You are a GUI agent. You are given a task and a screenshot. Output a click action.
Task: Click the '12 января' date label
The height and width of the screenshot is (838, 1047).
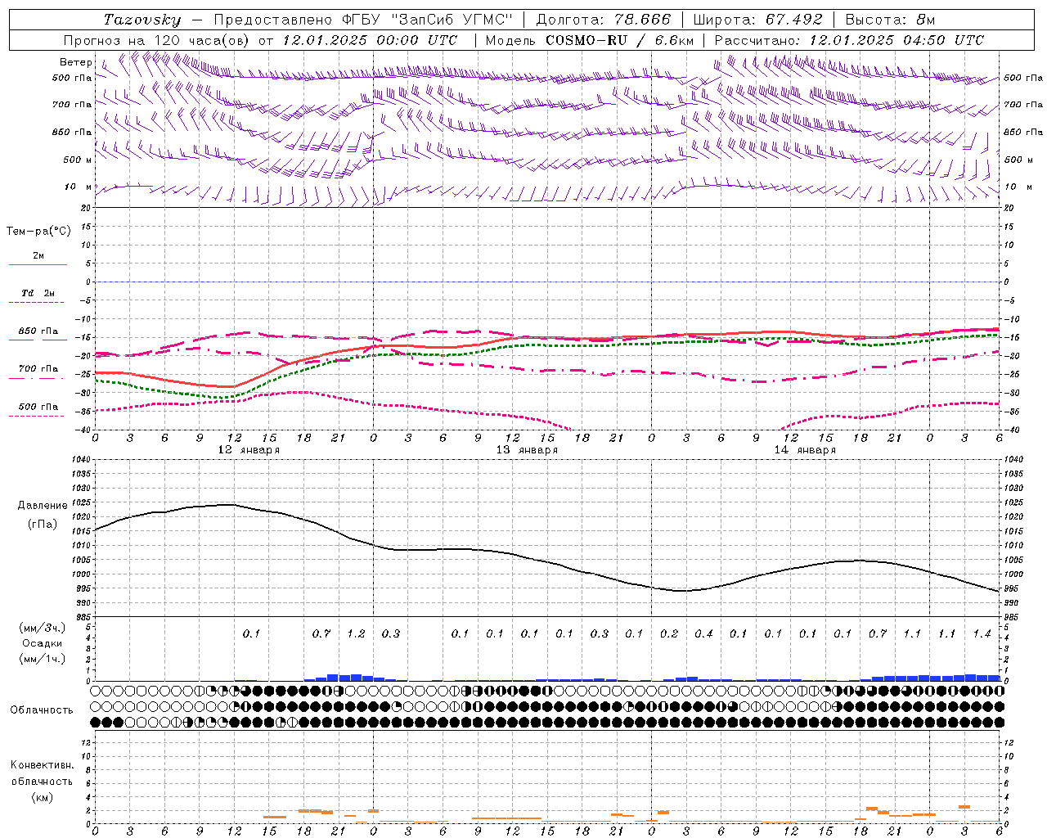(249, 450)
